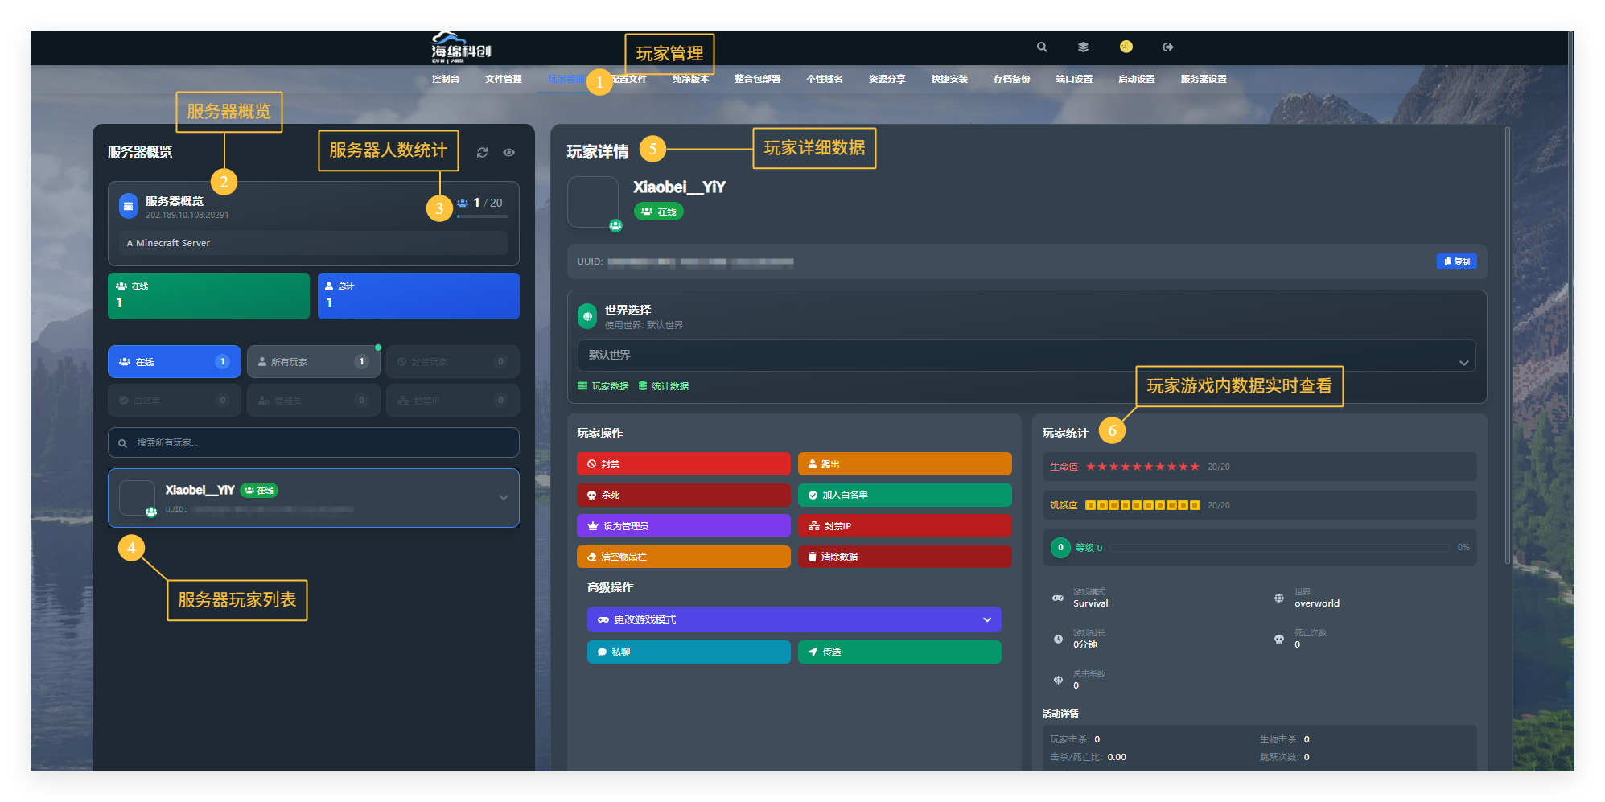Click the globe icon beside 世界选择
The image size is (1605, 802).
(587, 317)
